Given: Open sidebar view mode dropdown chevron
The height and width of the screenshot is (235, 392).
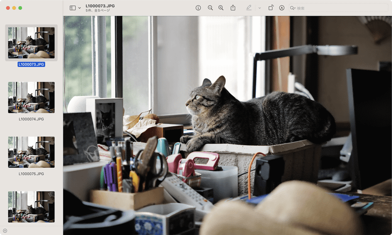Looking at the screenshot, I should (x=79, y=8).
